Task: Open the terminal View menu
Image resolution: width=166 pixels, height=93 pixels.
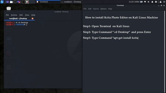Action: [x=27, y=15]
